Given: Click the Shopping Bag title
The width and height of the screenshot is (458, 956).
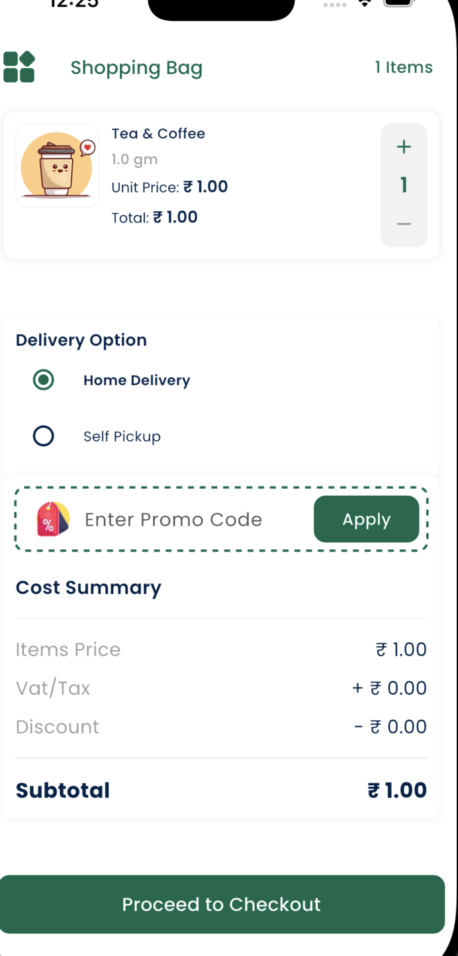Looking at the screenshot, I should click(136, 68).
